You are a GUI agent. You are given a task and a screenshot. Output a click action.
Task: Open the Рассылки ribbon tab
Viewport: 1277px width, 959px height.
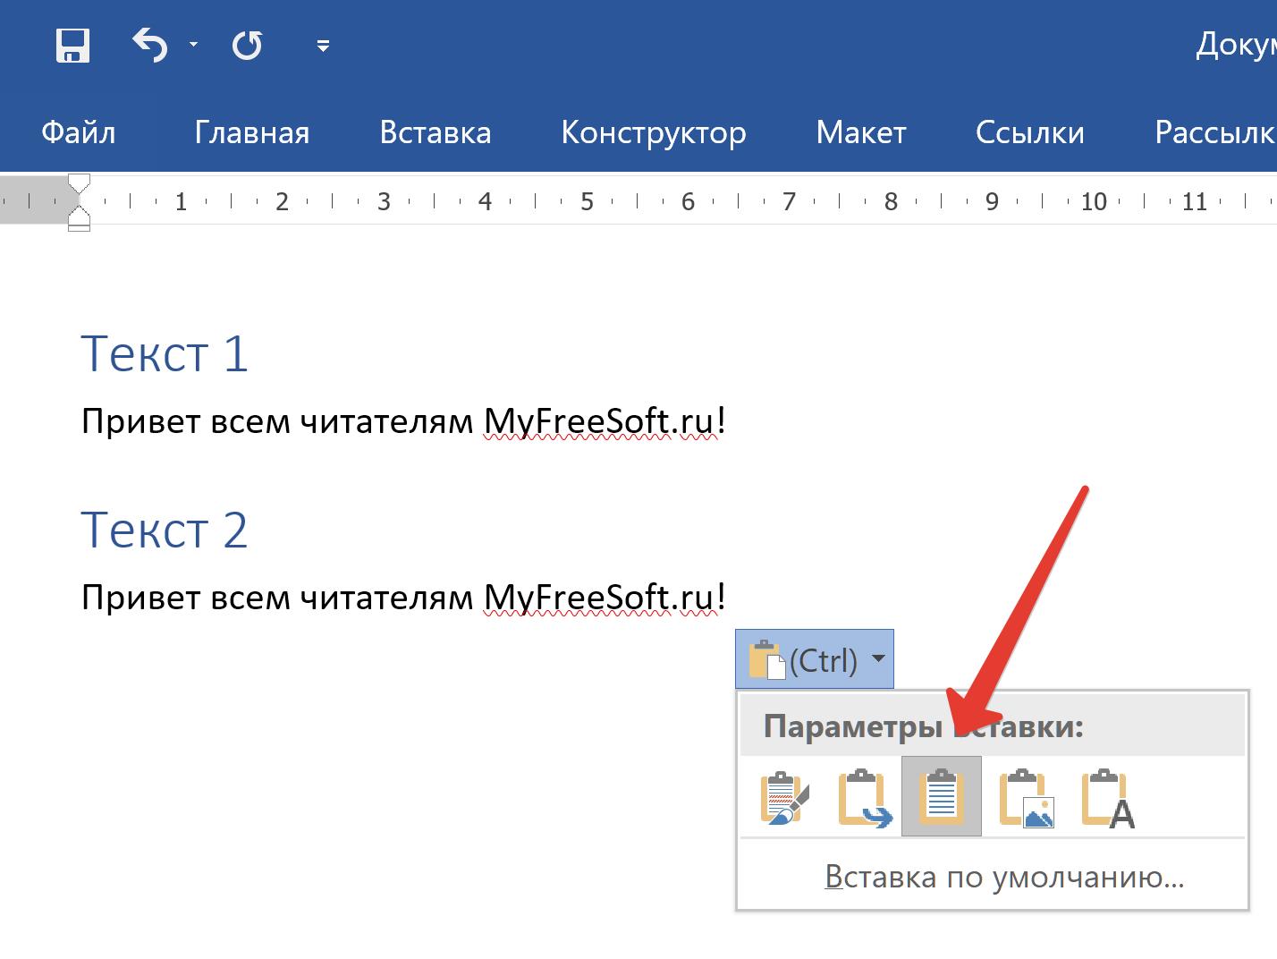pos(1215,132)
